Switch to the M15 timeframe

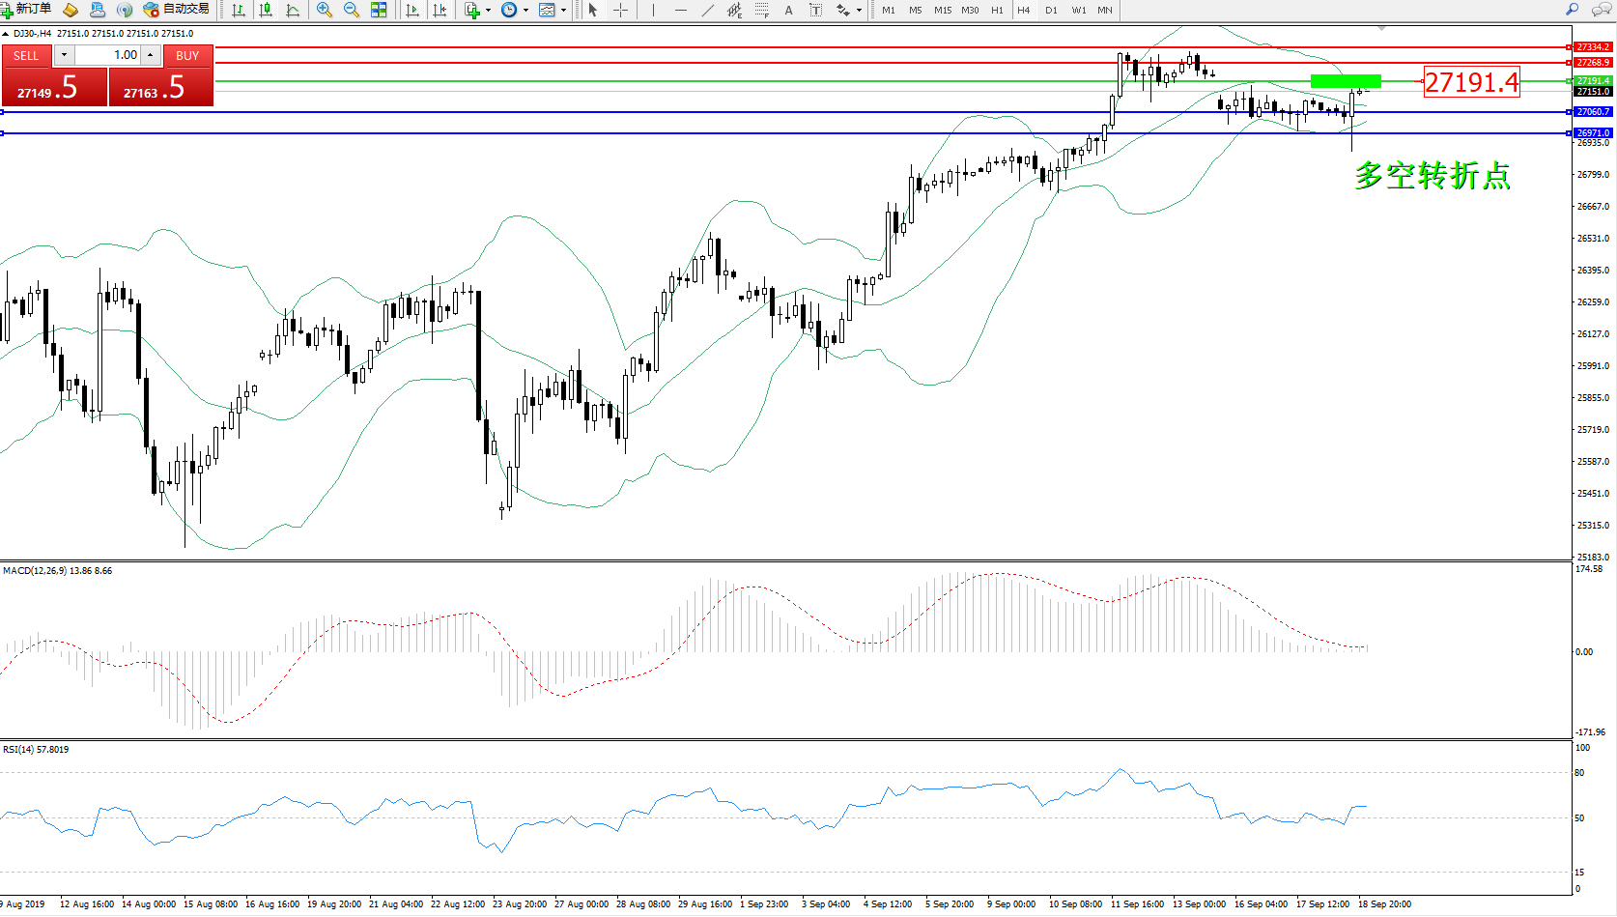point(942,10)
